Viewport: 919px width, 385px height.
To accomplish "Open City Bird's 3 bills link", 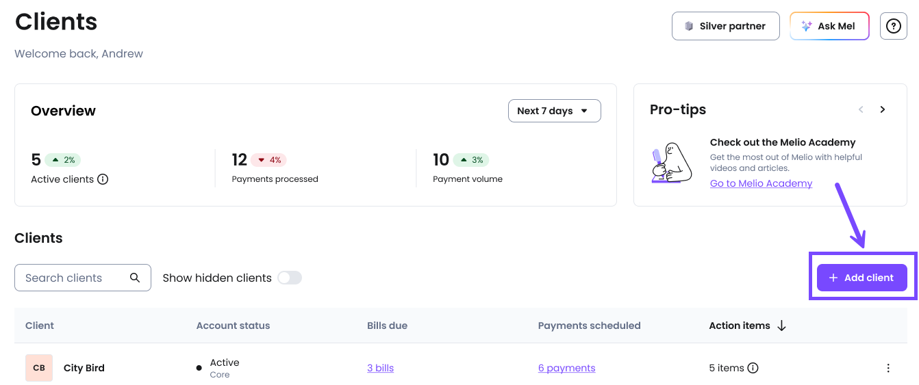I will (380, 368).
